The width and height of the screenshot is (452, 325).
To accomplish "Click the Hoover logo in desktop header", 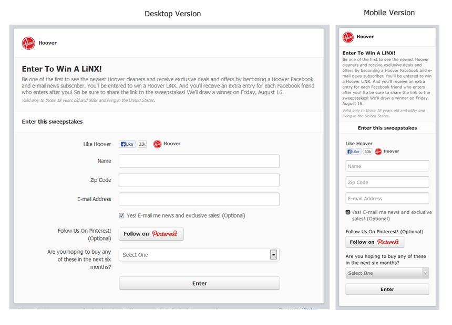I will [x=28, y=43].
